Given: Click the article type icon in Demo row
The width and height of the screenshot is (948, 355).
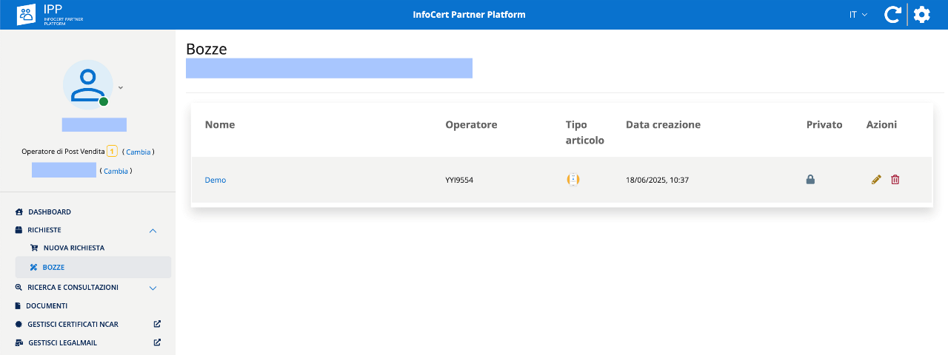Looking at the screenshot, I should pos(573,180).
